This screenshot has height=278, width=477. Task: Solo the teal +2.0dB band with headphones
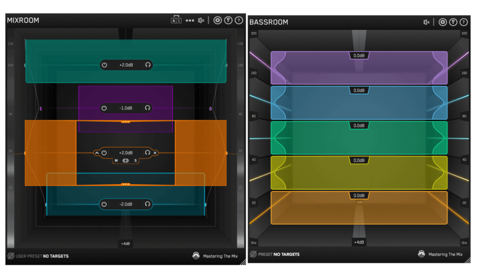148,65
